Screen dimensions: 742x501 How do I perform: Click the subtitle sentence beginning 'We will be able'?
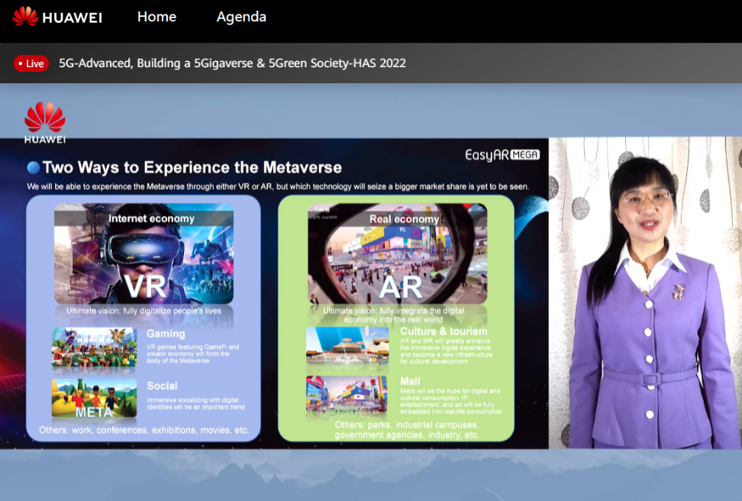click(x=278, y=186)
